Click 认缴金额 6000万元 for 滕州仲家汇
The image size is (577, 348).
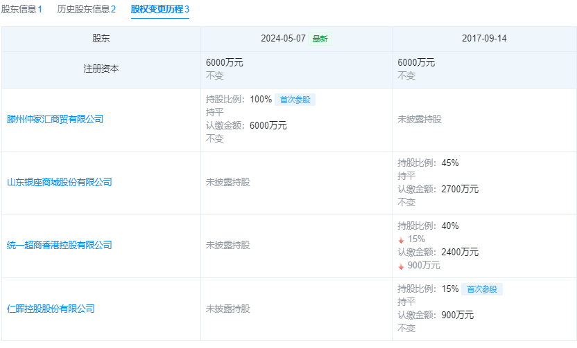[x=268, y=125]
